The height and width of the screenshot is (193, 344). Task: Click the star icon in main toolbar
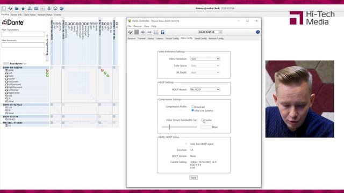coord(23,9)
